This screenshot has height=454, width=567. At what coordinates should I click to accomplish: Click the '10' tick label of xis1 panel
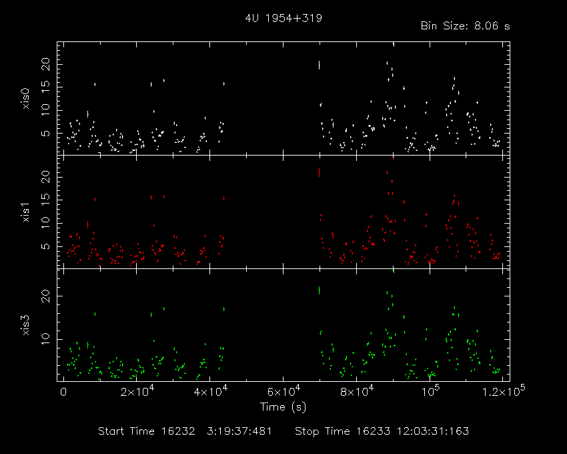(x=46, y=223)
